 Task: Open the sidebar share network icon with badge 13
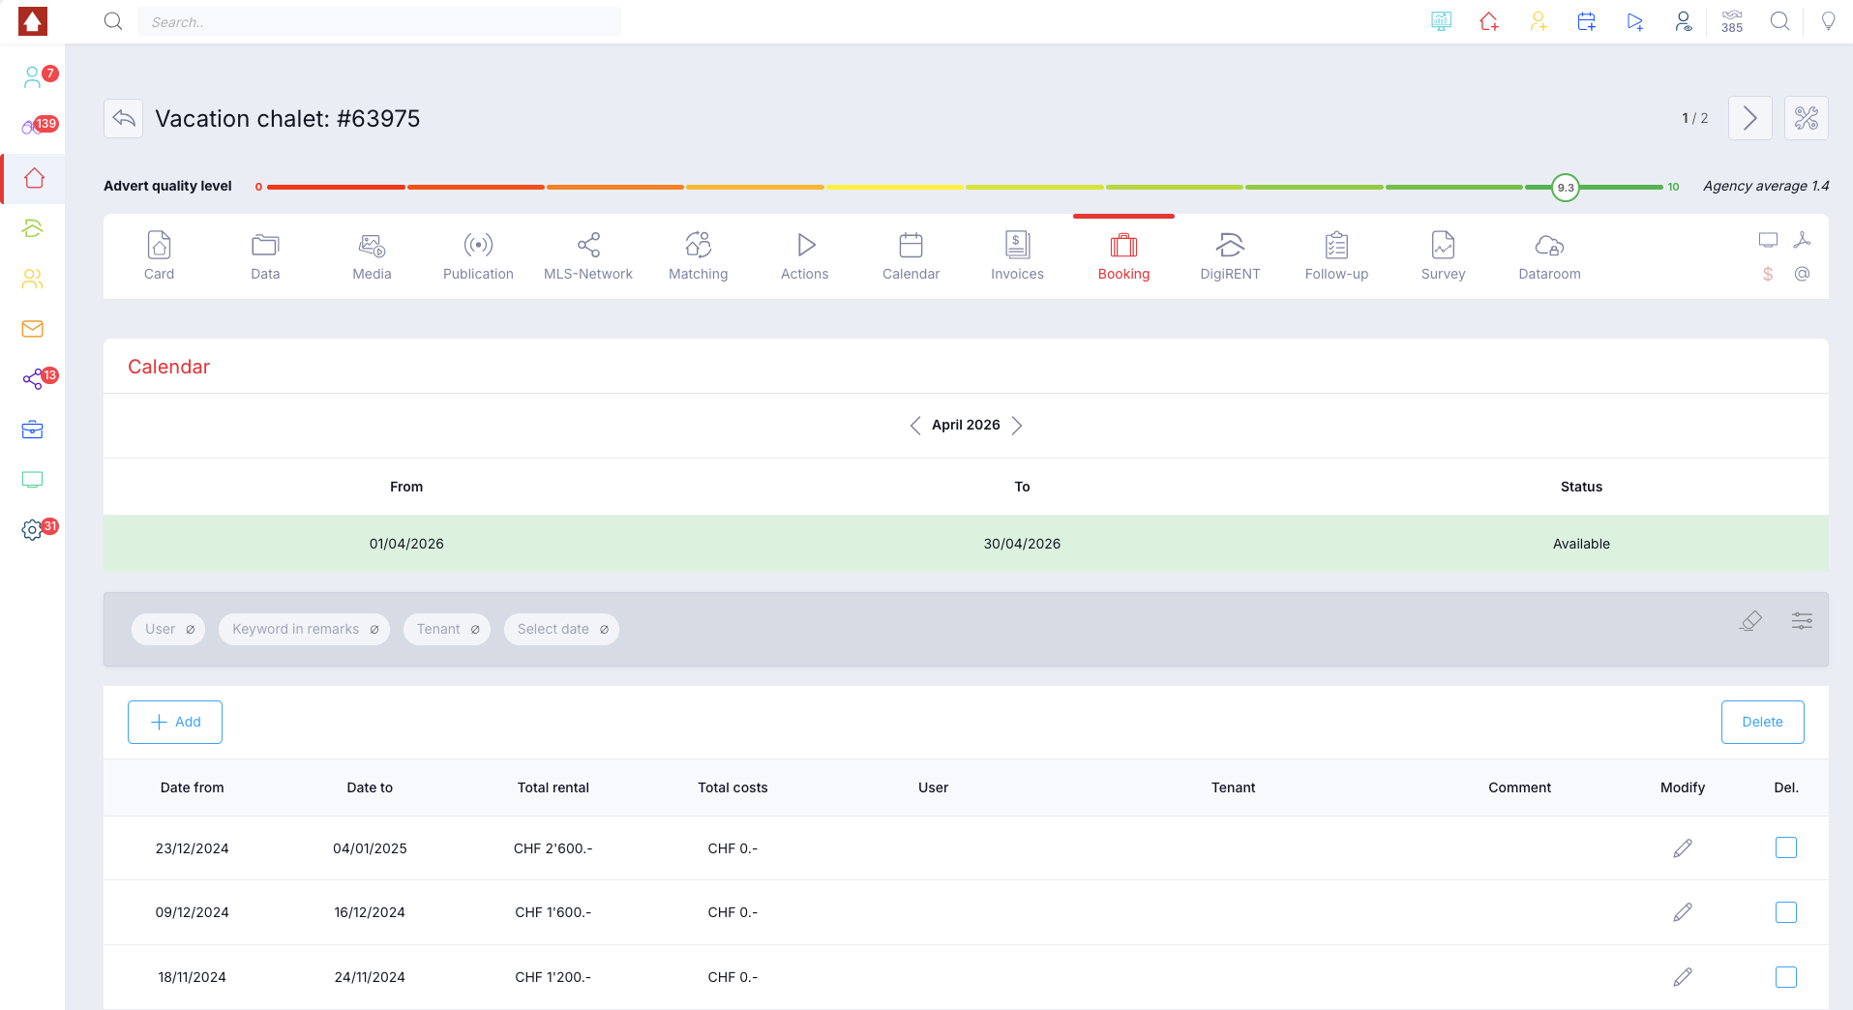(33, 379)
